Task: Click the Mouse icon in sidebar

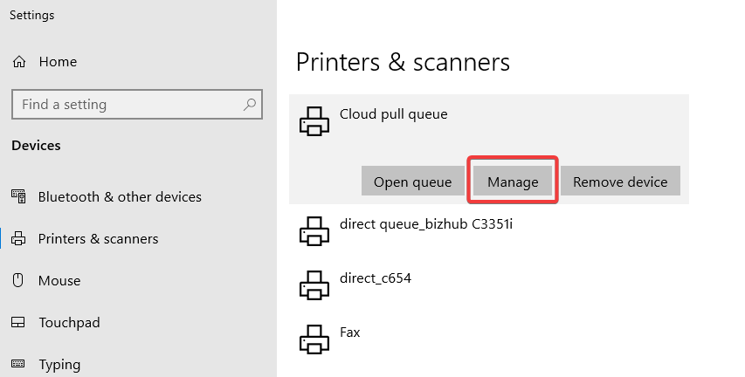Action: [19, 281]
